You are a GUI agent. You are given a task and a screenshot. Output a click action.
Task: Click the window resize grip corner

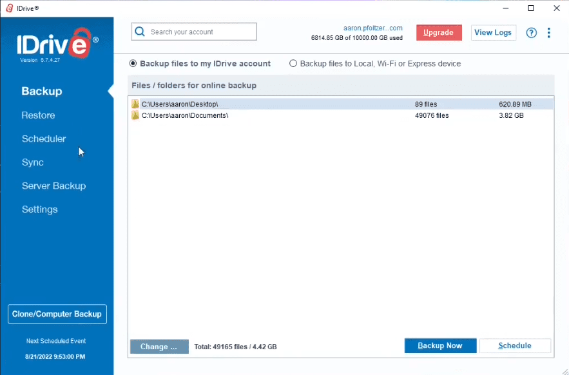pos(564,370)
